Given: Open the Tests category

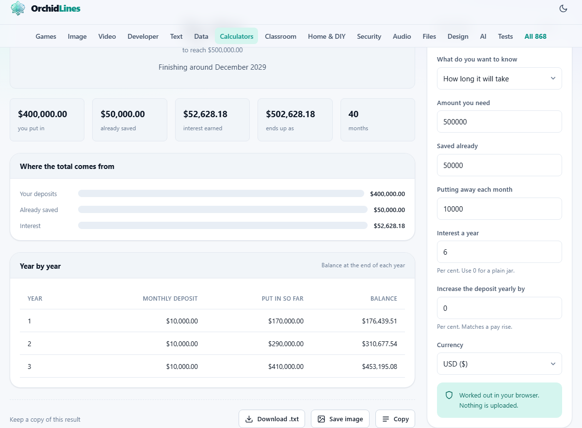Looking at the screenshot, I should pyautogui.click(x=505, y=36).
